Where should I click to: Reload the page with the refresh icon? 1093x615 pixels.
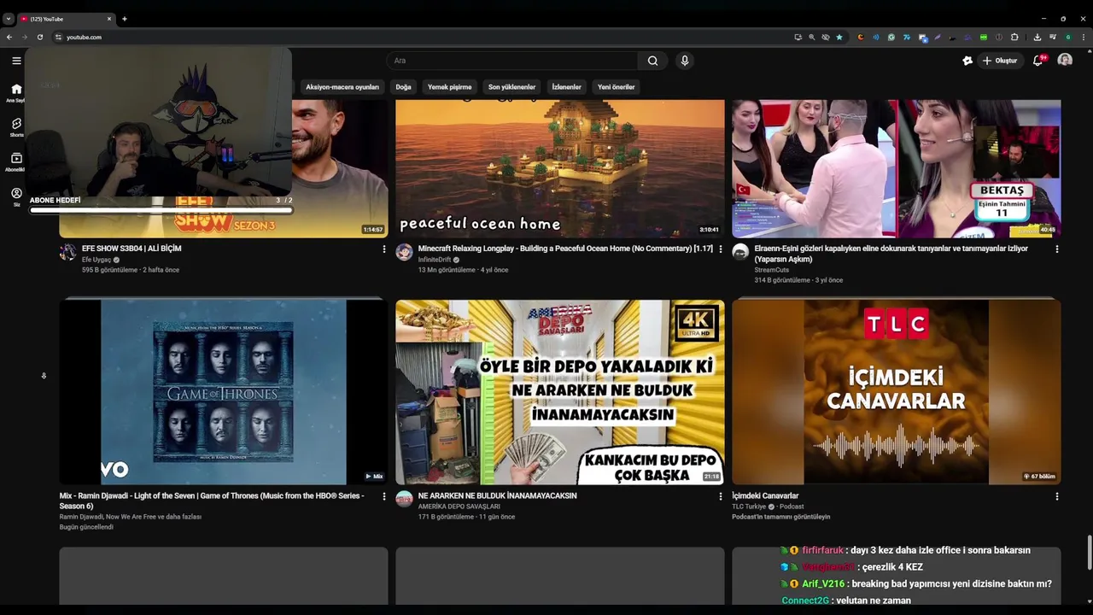39,37
